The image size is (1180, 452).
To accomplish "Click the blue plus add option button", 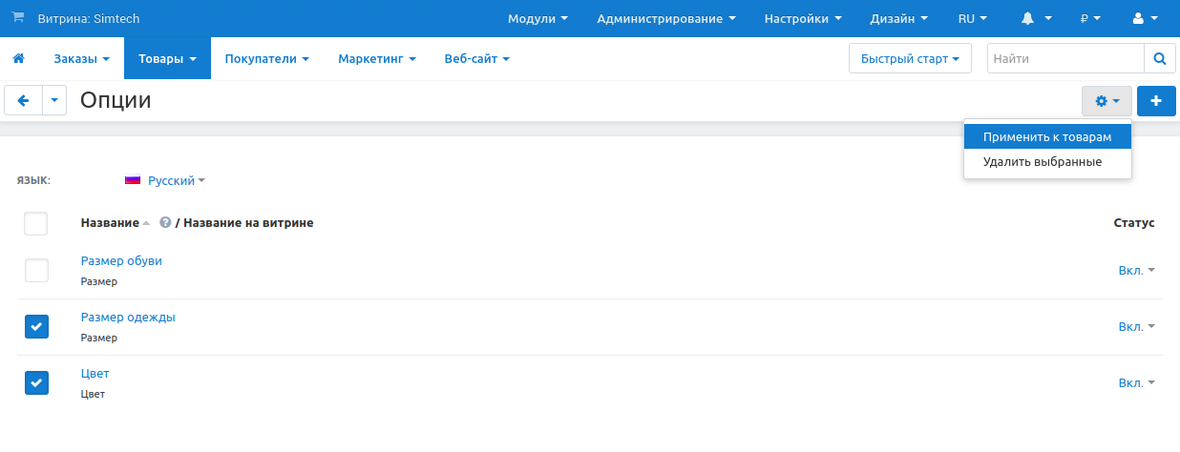I will pos(1156,101).
